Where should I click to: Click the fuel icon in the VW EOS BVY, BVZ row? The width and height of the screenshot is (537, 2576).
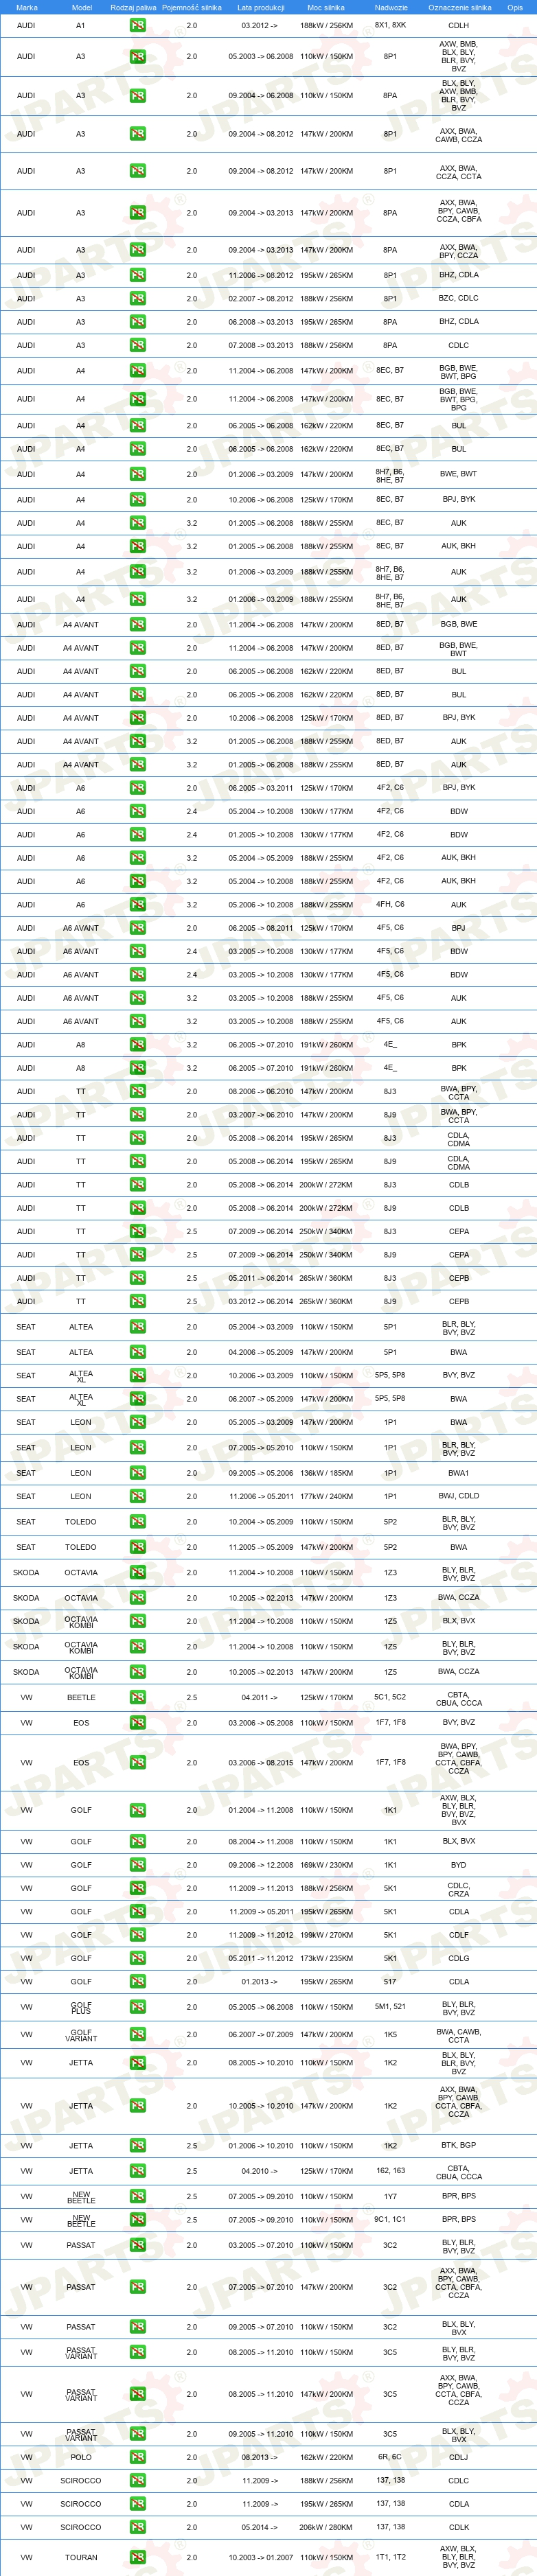pos(138,1723)
